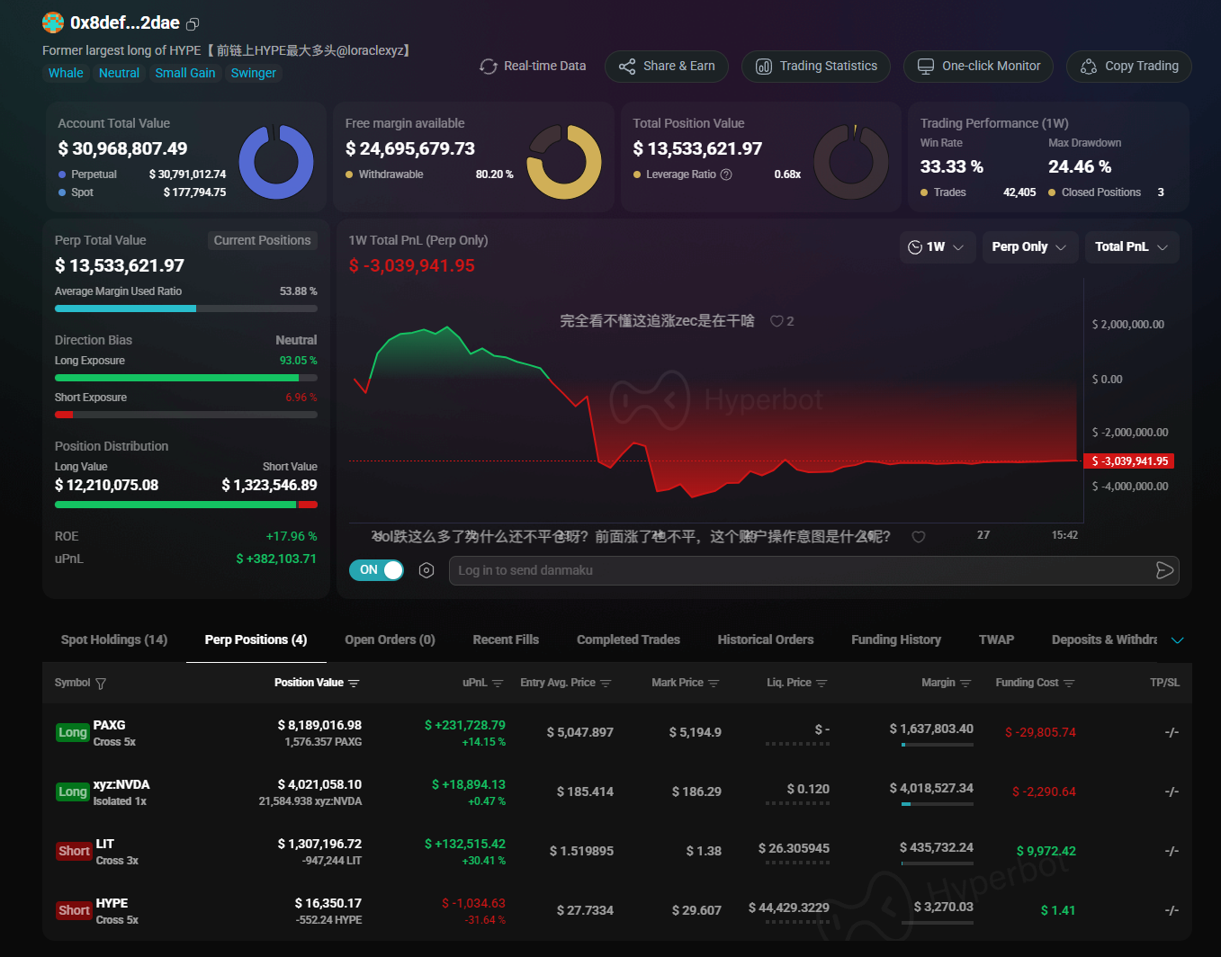The height and width of the screenshot is (957, 1221).
Task: Click the Copy Trading button
Action: click(1129, 67)
